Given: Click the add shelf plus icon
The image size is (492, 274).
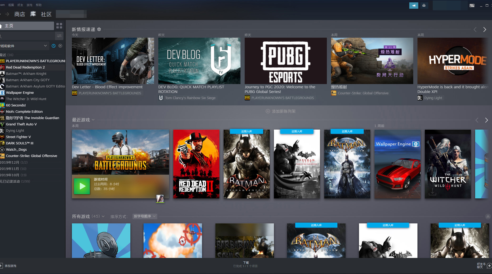Looking at the screenshot, I should (x=268, y=111).
